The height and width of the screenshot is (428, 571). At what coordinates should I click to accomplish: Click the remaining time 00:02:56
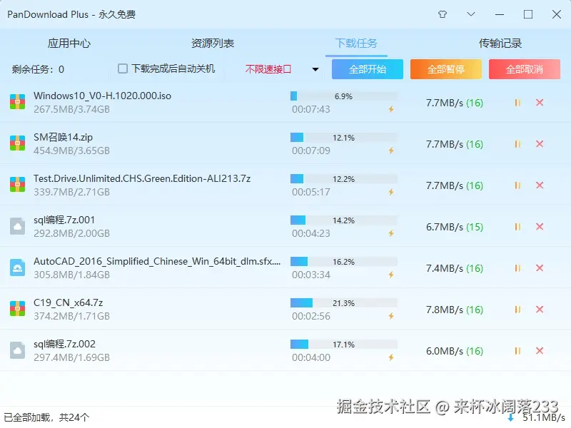(x=311, y=316)
